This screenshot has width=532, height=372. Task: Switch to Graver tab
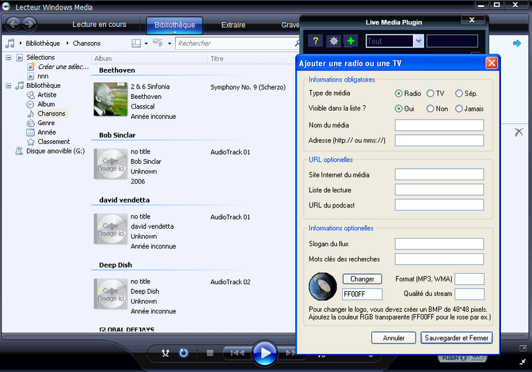[x=290, y=25]
